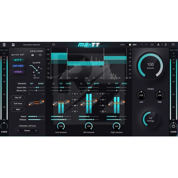Click the Low Amount knob
178x178 pixels.
(x=61, y=126)
